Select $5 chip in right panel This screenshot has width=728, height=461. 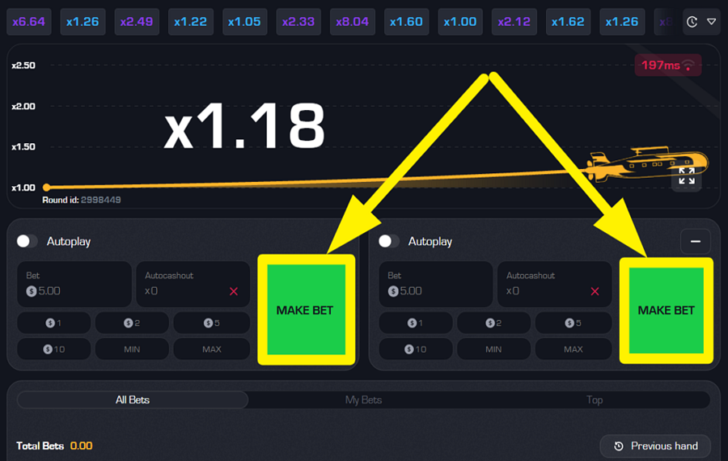point(574,323)
